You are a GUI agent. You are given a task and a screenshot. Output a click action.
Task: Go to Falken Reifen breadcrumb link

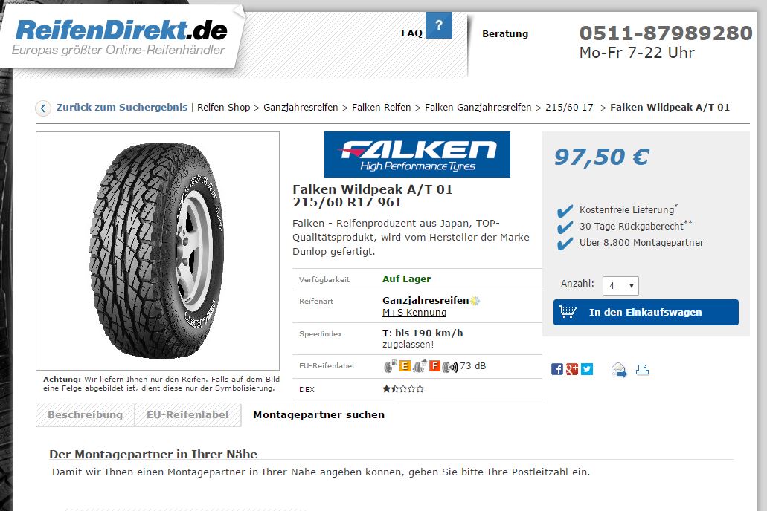(x=381, y=108)
